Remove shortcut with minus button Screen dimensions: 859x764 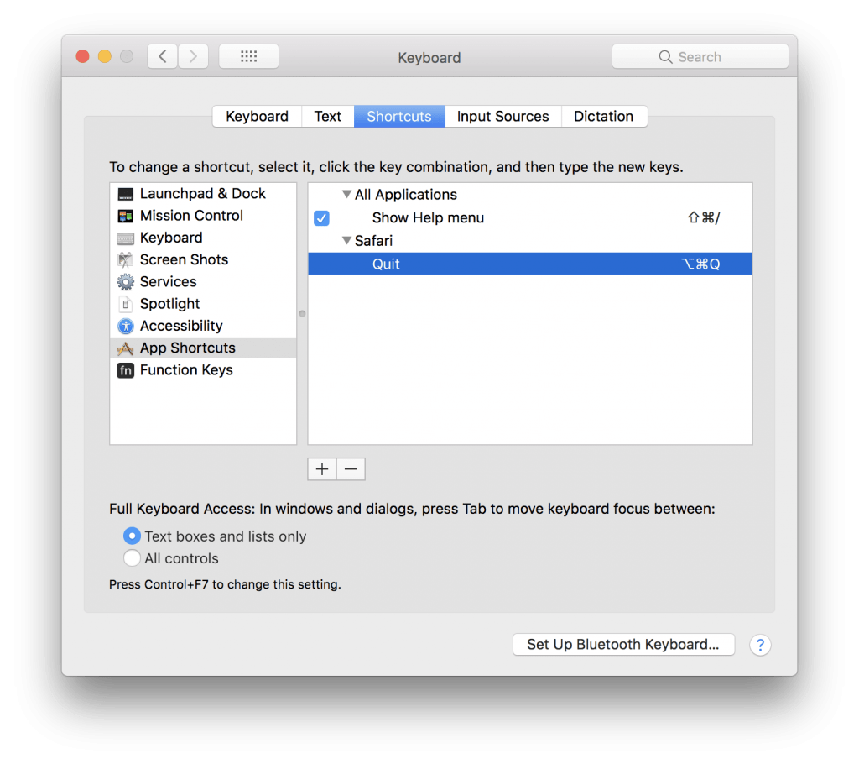pyautogui.click(x=351, y=469)
